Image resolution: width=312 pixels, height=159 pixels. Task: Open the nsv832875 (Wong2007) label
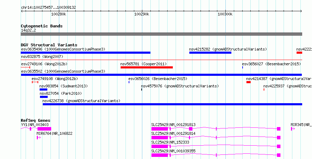(42, 57)
